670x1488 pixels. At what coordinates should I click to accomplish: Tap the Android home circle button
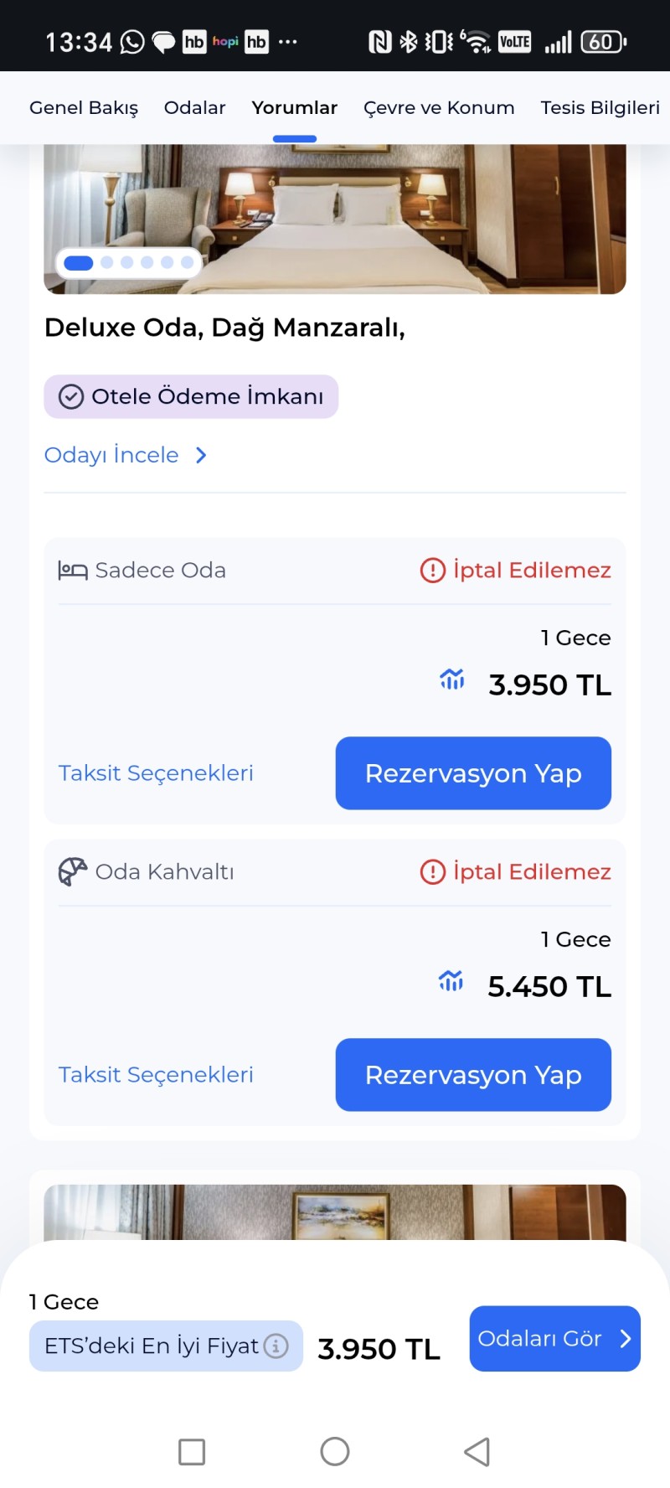[x=335, y=1451]
